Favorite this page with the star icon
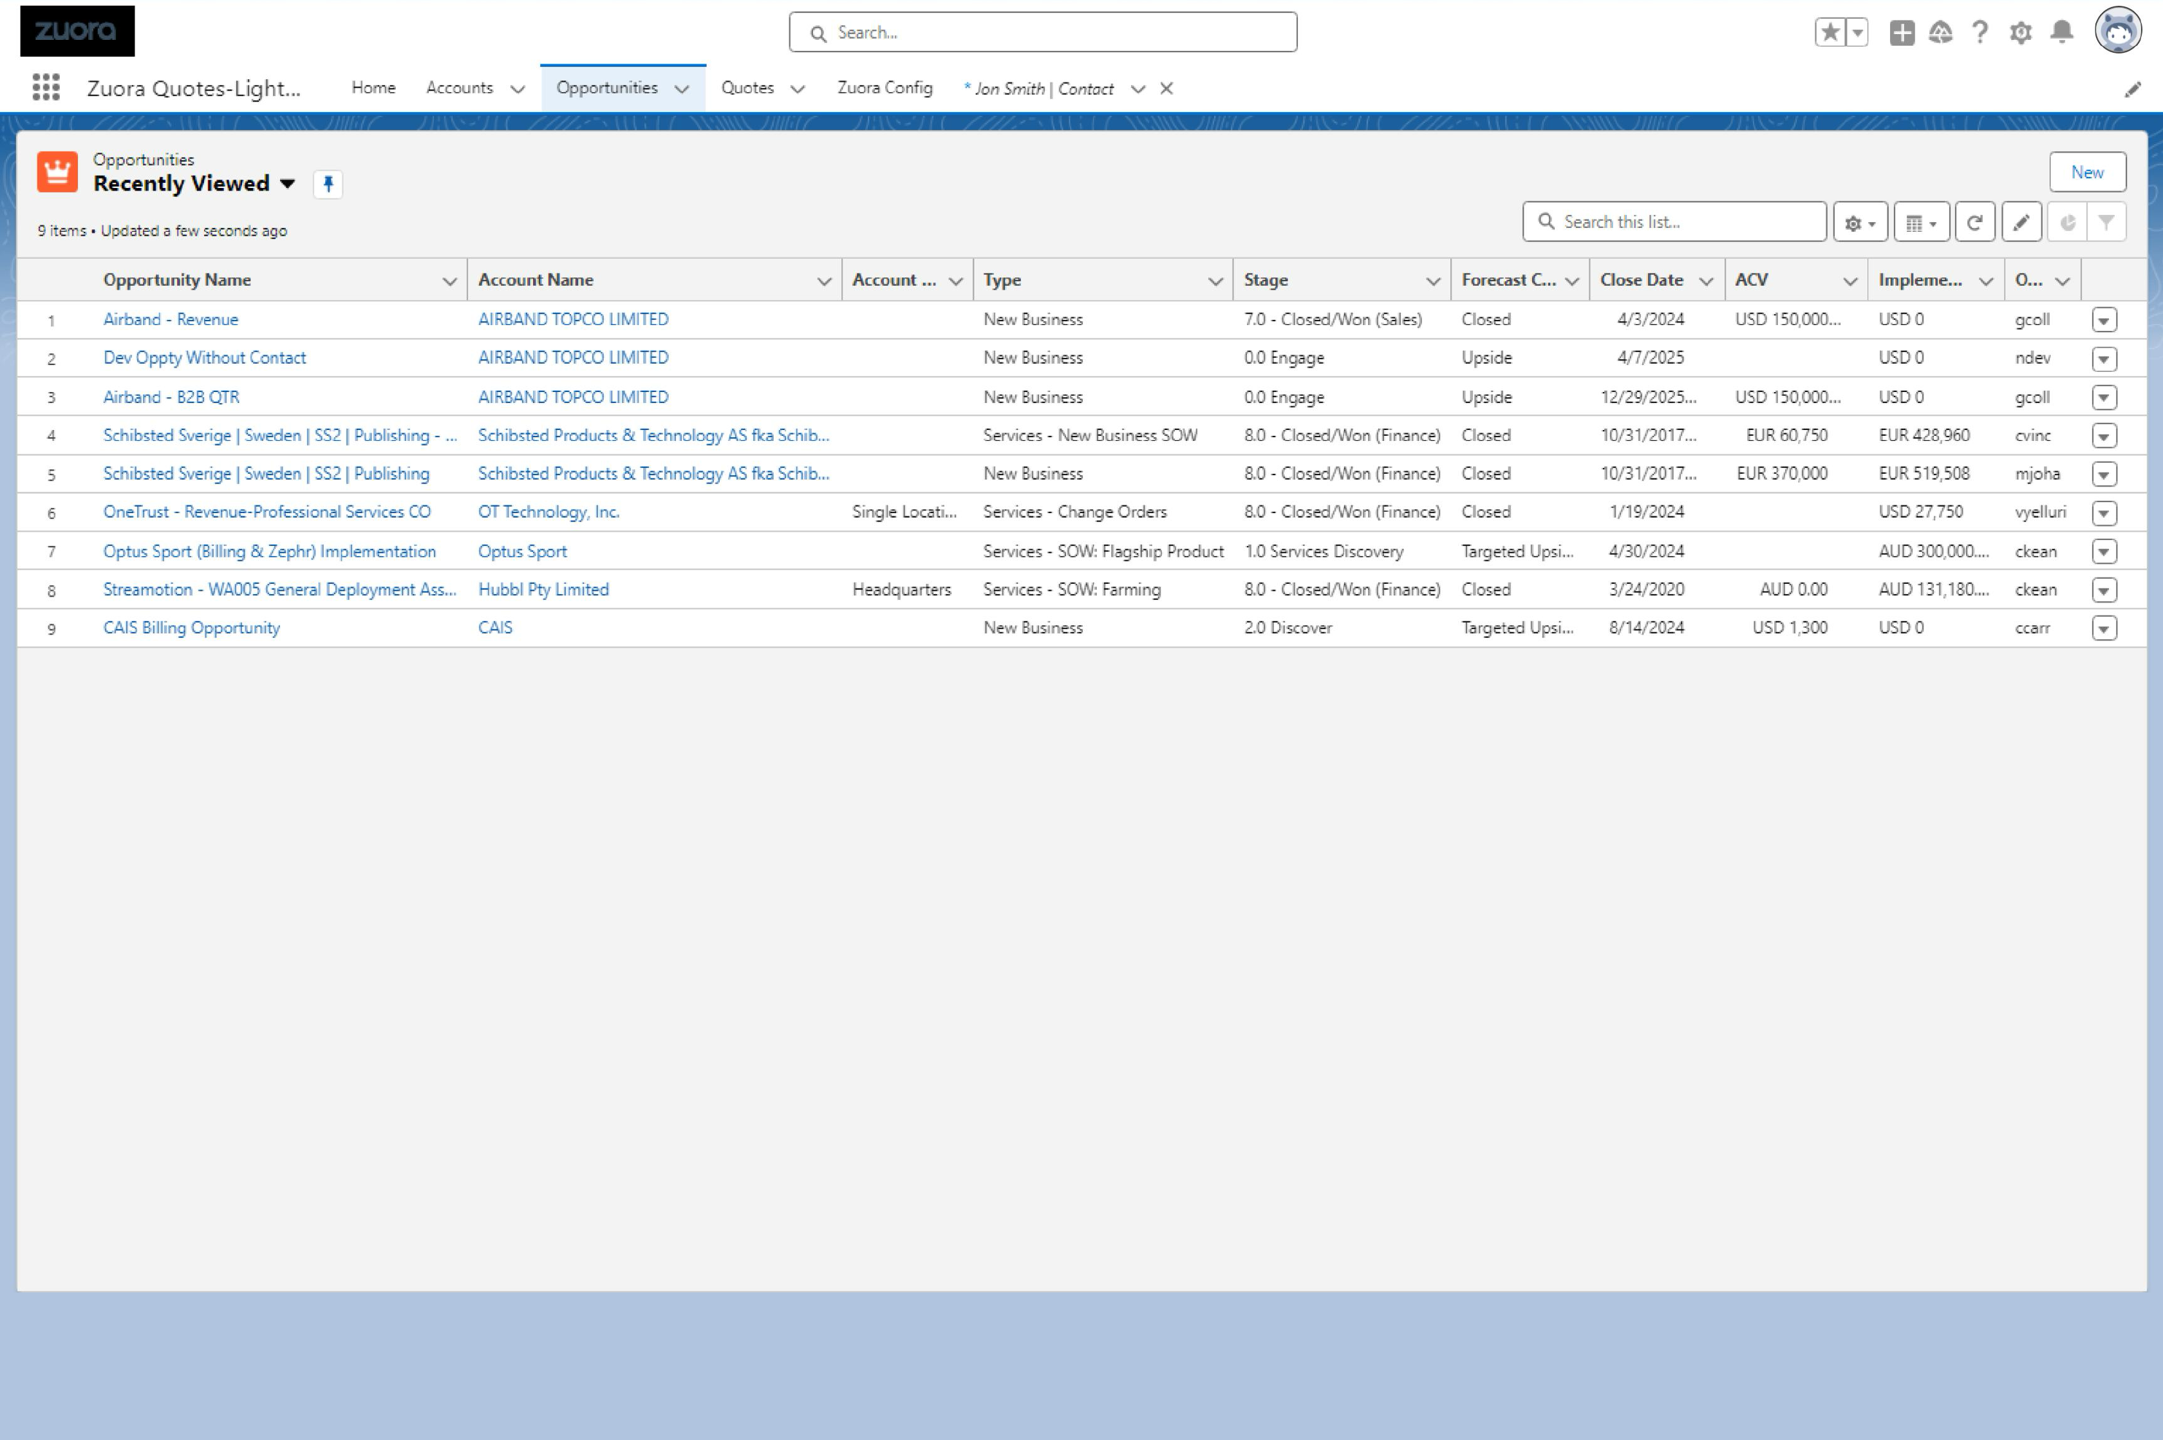2163x1440 pixels. click(1830, 32)
